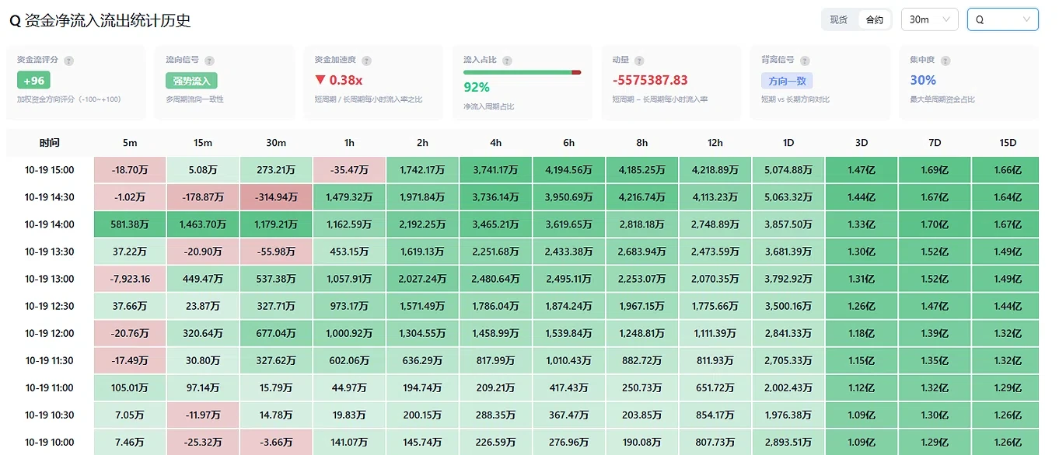Click the 4h column header
This screenshot has height=455, width=1059.
(x=496, y=143)
